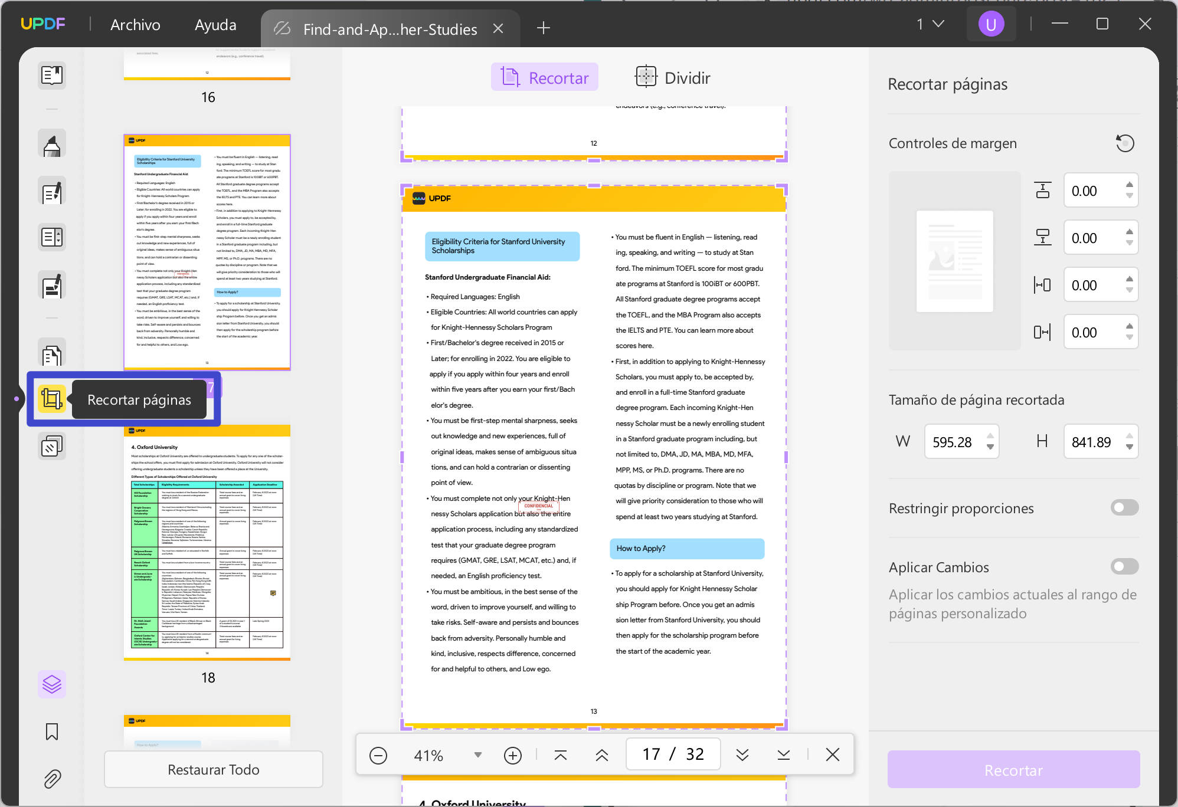Click the top margin icon
This screenshot has height=807, width=1178.
(1043, 191)
